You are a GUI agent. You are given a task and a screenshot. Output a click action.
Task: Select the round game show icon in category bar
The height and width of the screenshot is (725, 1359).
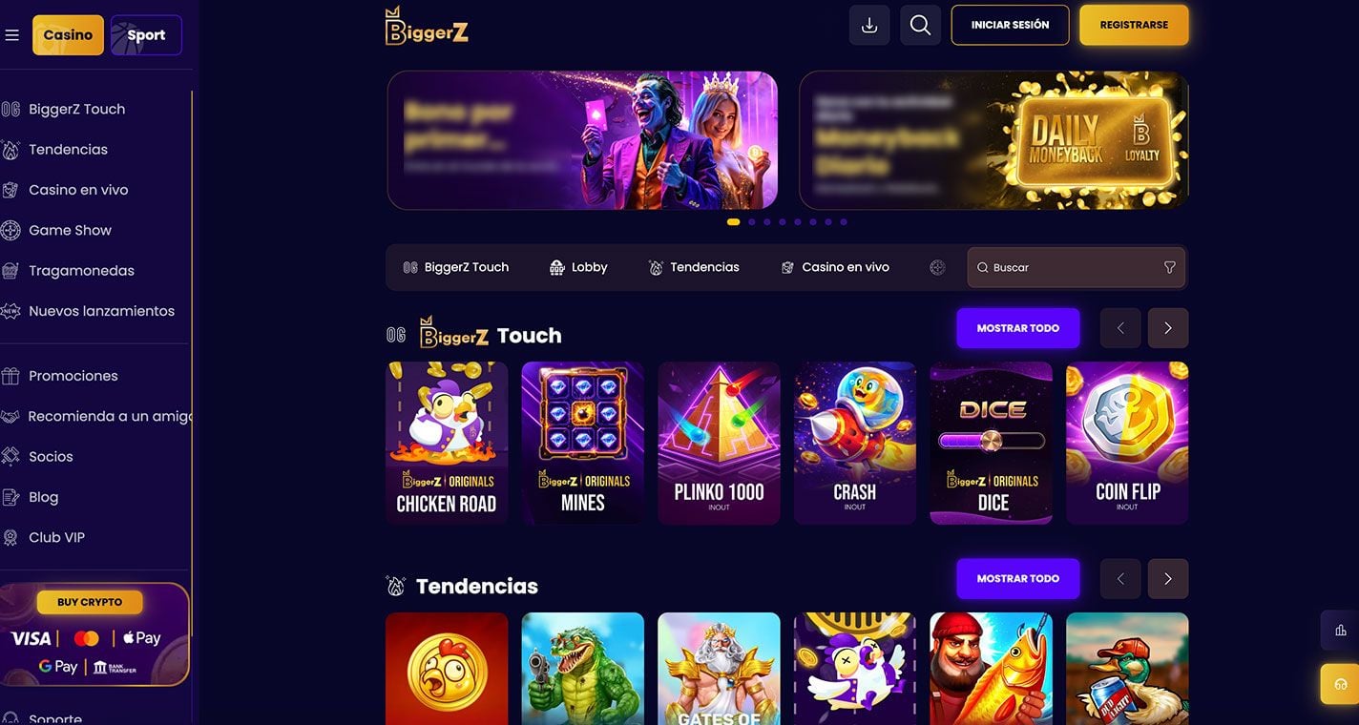(x=937, y=268)
